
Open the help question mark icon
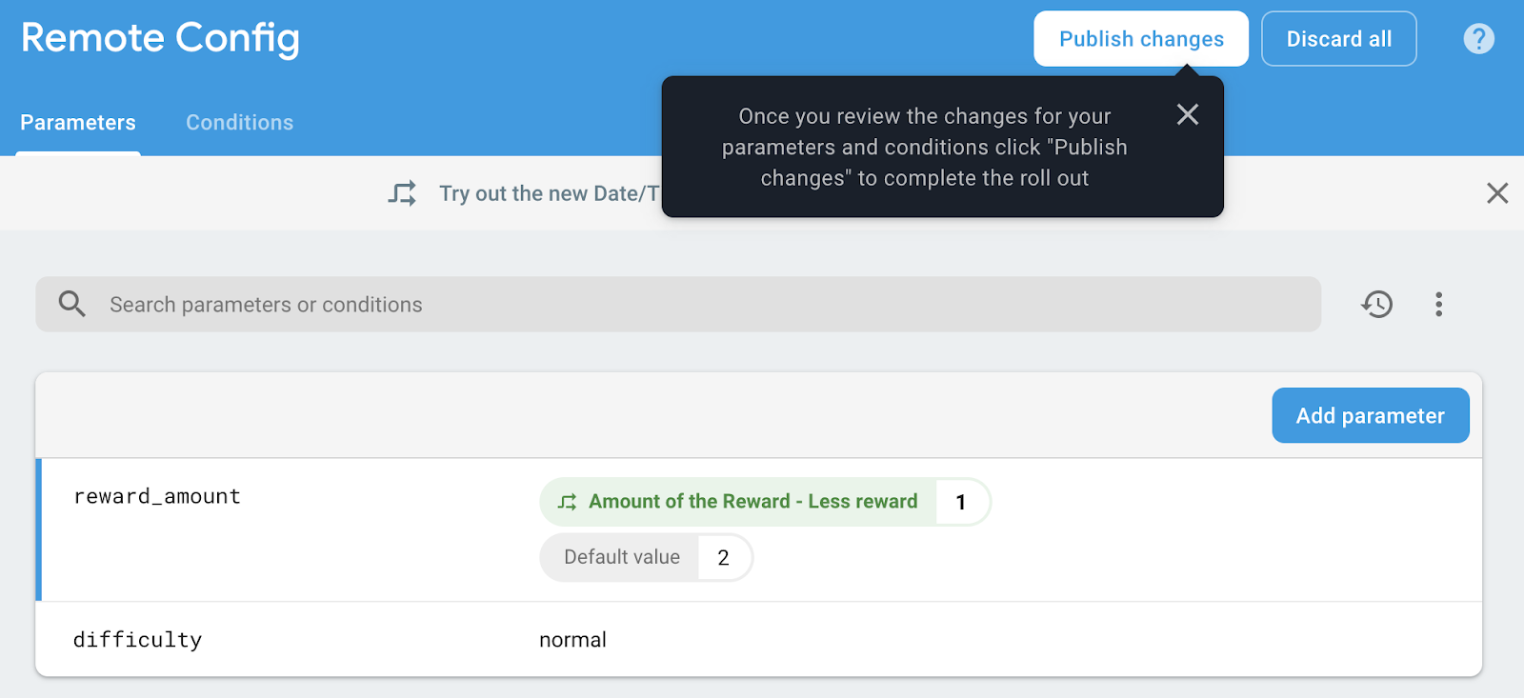1478,39
